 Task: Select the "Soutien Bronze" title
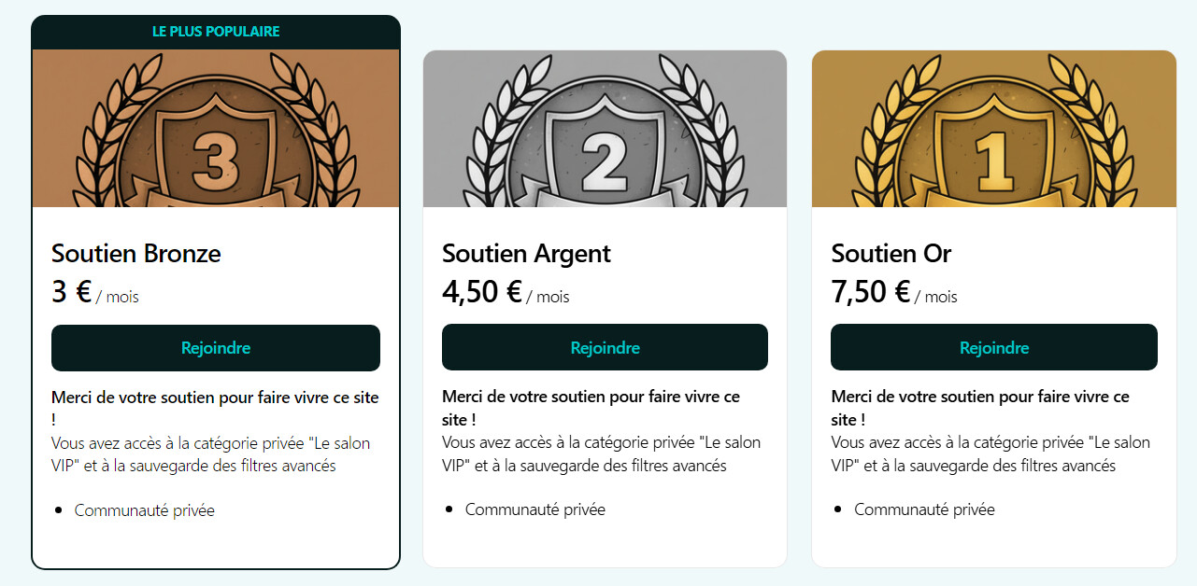[136, 254]
